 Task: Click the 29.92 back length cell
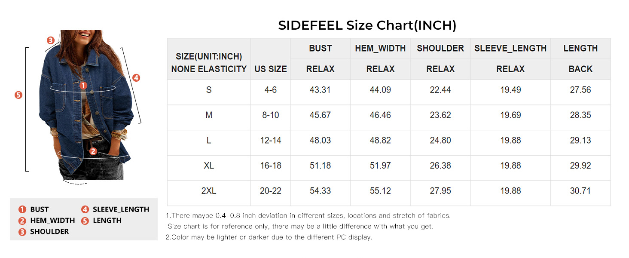pos(580,166)
